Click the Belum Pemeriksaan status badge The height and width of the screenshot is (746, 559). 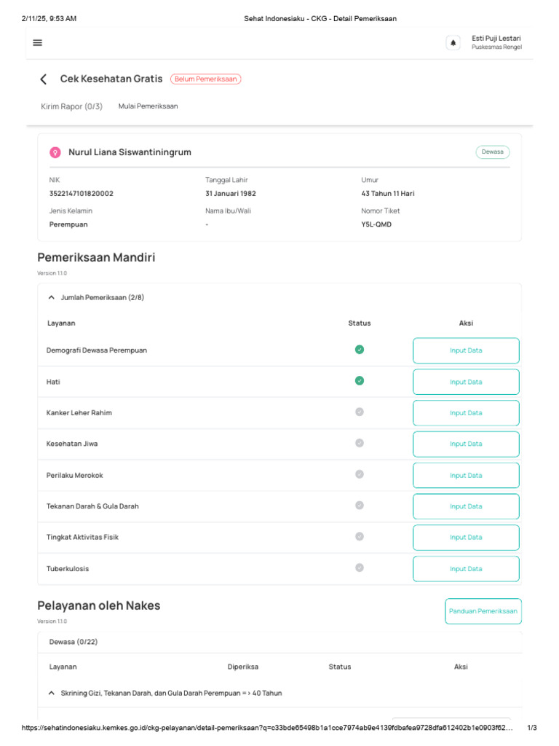[205, 79]
